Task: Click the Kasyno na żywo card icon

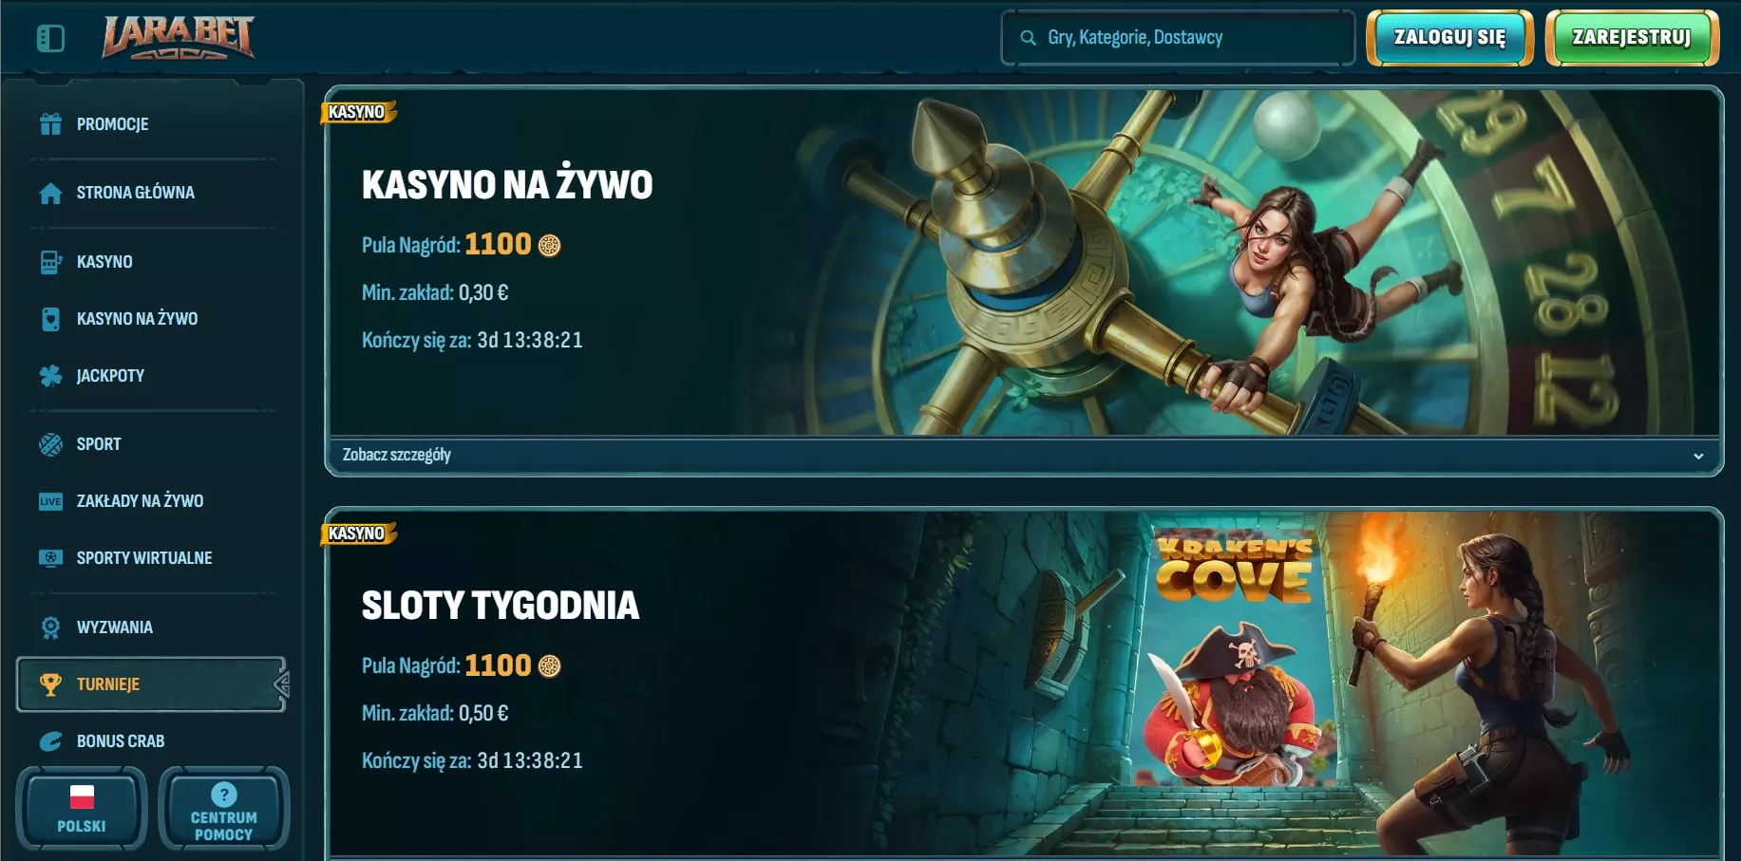Action: [50, 319]
